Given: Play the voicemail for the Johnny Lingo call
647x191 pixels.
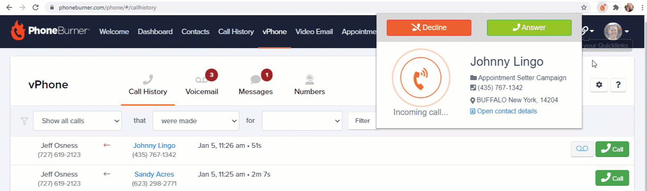Looking at the screenshot, I should point(582,149).
